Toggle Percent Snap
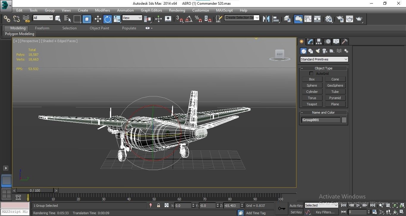406x216 pixels. coord(199,19)
